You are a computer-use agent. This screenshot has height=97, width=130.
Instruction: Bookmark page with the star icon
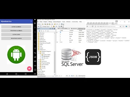[120, 26]
